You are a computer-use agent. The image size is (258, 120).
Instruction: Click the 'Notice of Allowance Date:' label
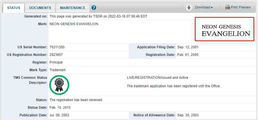154,115
